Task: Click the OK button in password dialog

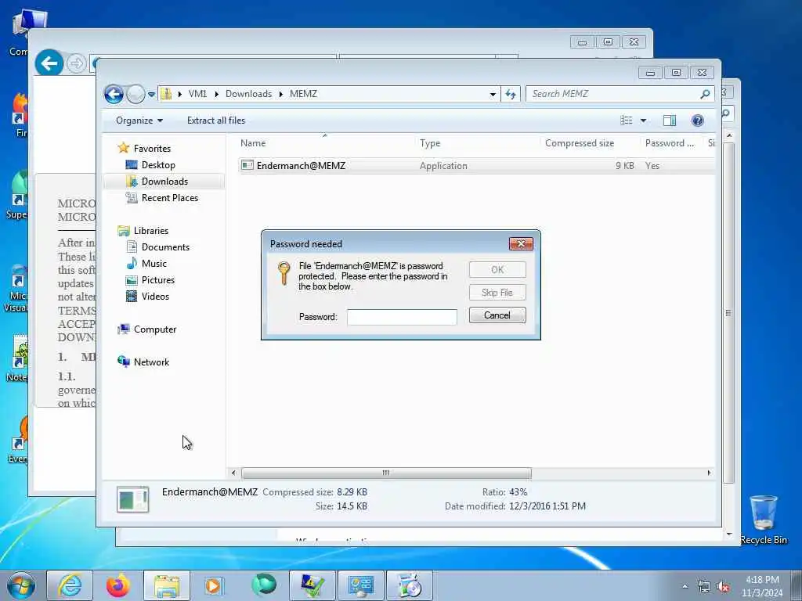Action: coord(497,270)
